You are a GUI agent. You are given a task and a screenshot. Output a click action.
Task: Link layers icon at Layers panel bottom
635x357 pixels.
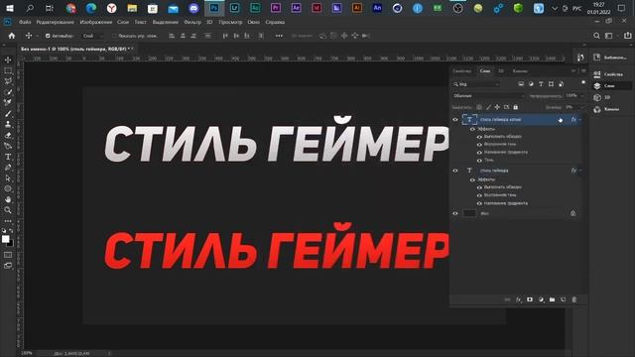507,299
